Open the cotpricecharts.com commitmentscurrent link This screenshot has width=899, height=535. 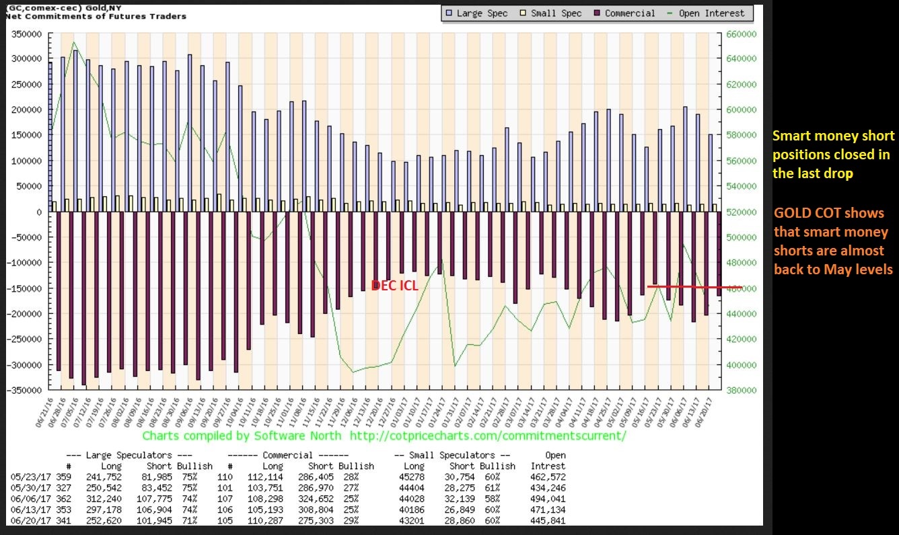[489, 436]
